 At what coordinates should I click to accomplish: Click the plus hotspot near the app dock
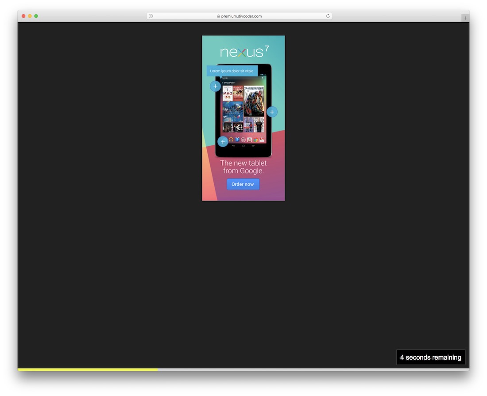[223, 142]
